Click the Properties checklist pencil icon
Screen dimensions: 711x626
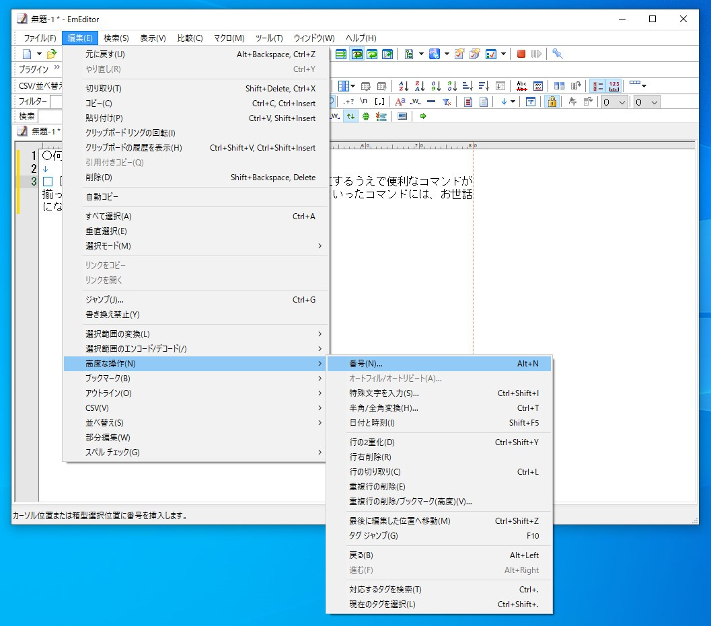click(x=459, y=54)
